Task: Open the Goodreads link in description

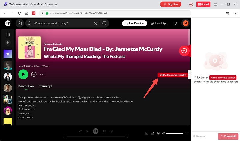Action: (25, 117)
